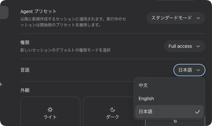Open the Agent プリセット スタンダードモード dropdown

(176, 18)
